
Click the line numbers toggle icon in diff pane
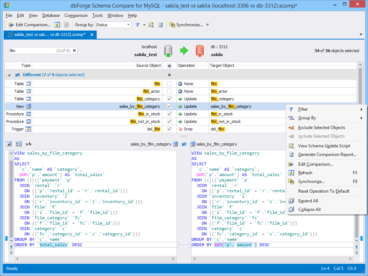click(x=19, y=144)
